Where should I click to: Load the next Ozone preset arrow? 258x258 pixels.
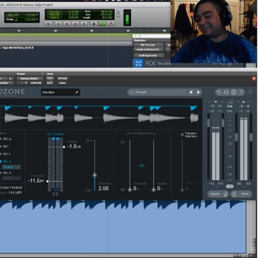tap(198, 92)
